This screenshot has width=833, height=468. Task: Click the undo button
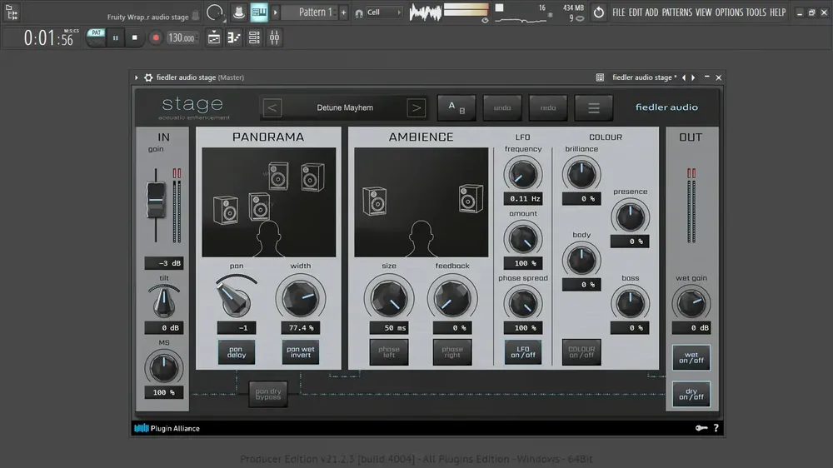click(x=502, y=107)
